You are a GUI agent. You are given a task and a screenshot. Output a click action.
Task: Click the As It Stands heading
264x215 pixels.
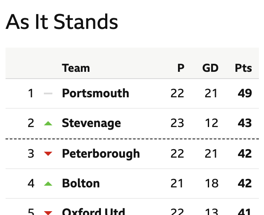(62, 22)
